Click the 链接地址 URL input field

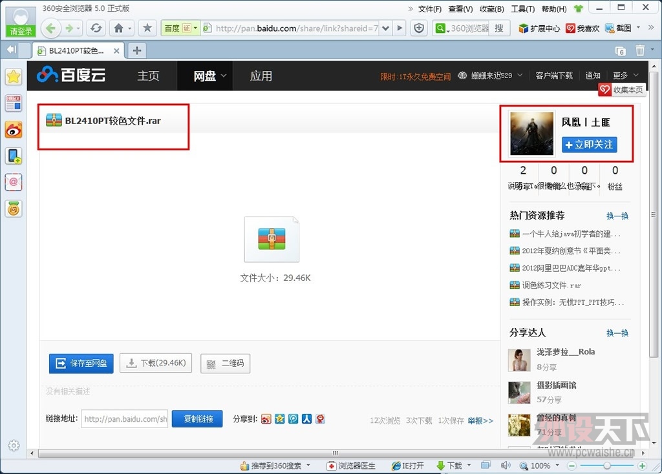[125, 418]
